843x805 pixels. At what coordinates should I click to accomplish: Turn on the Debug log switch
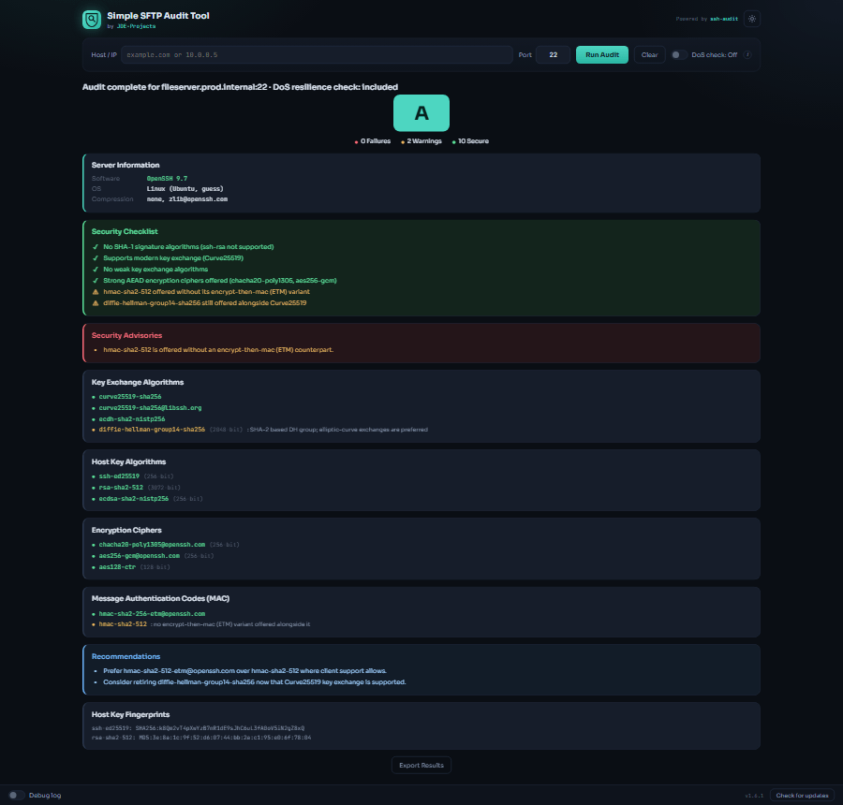[x=16, y=795]
